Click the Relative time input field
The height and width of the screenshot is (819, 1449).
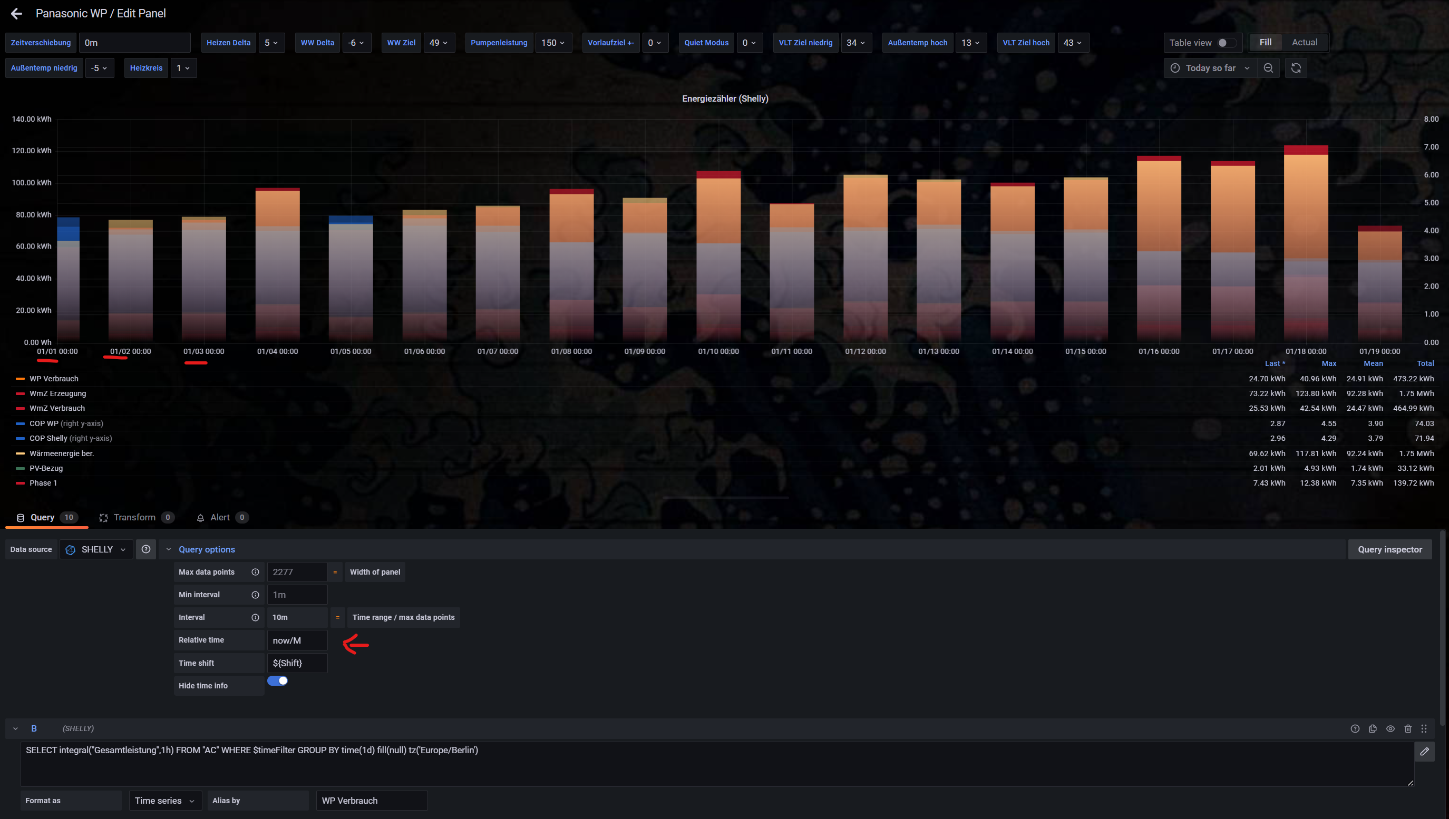[x=297, y=640]
